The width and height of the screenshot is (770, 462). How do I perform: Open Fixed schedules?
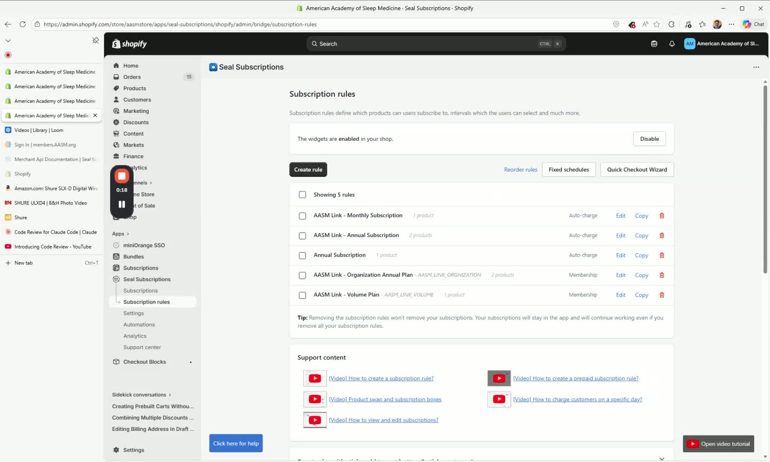(x=569, y=169)
